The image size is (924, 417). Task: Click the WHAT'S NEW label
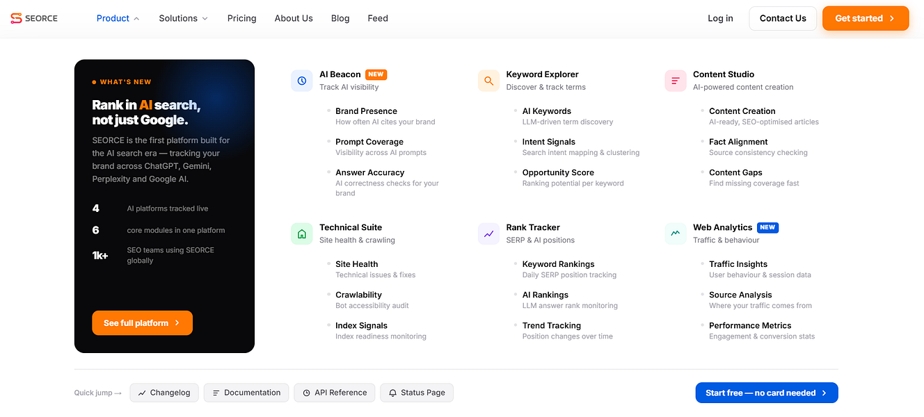(x=125, y=82)
